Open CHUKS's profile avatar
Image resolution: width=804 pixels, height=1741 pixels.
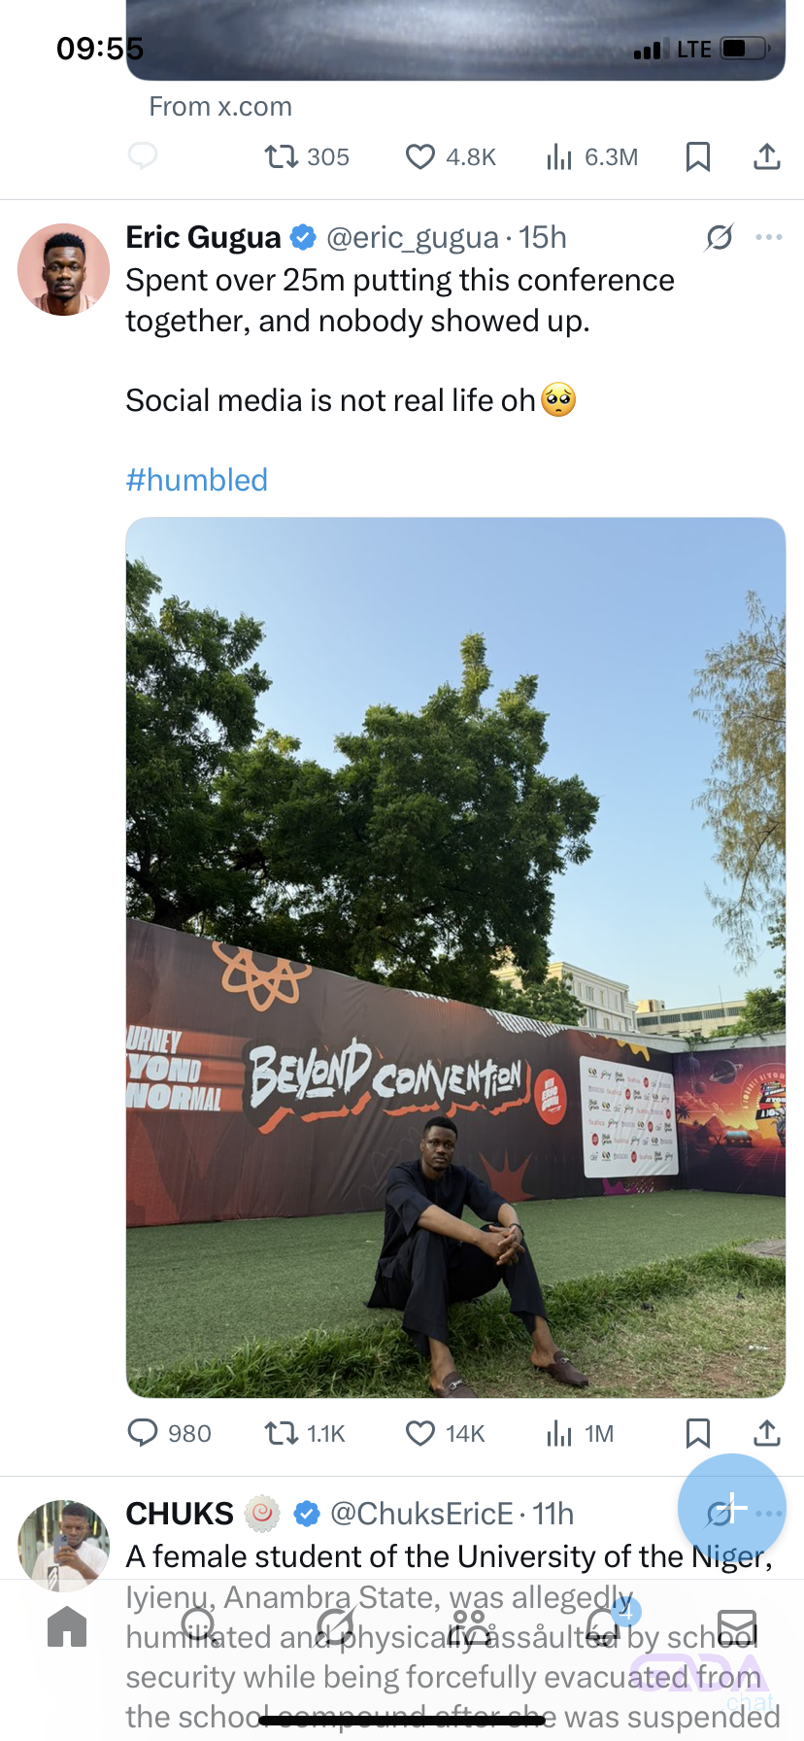(64, 1546)
